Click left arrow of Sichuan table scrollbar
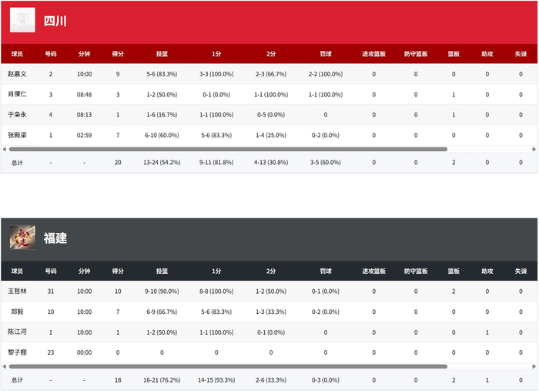 pyautogui.click(x=4, y=149)
